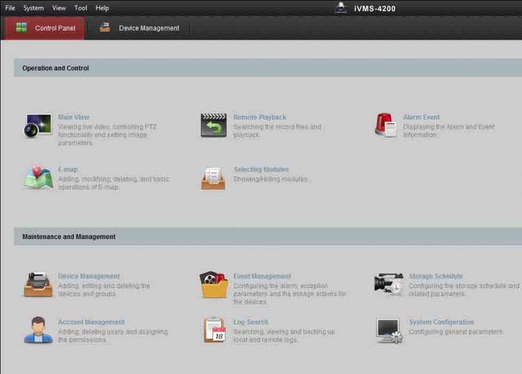Click the System Configuration text link

click(441, 322)
